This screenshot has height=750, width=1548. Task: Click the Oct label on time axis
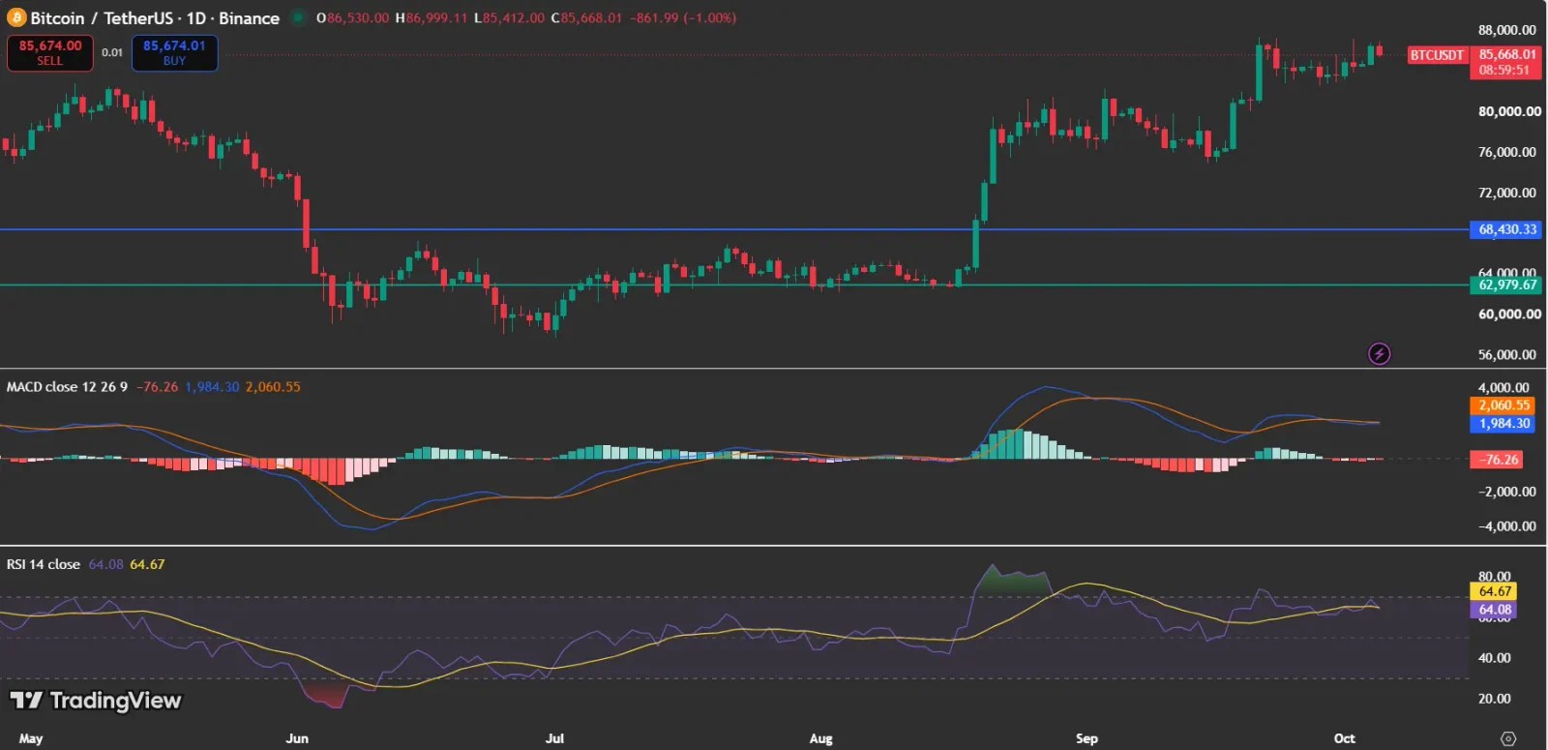point(1345,738)
